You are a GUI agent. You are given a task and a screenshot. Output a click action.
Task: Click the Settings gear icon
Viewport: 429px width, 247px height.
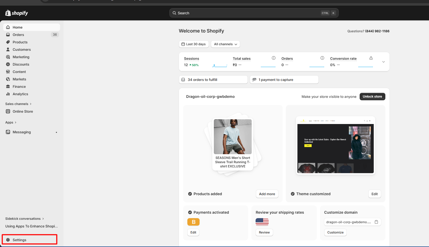(x=8, y=240)
